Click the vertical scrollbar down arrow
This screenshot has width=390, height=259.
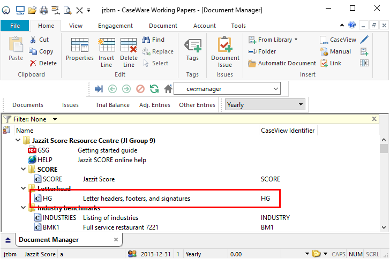[x=384, y=227]
